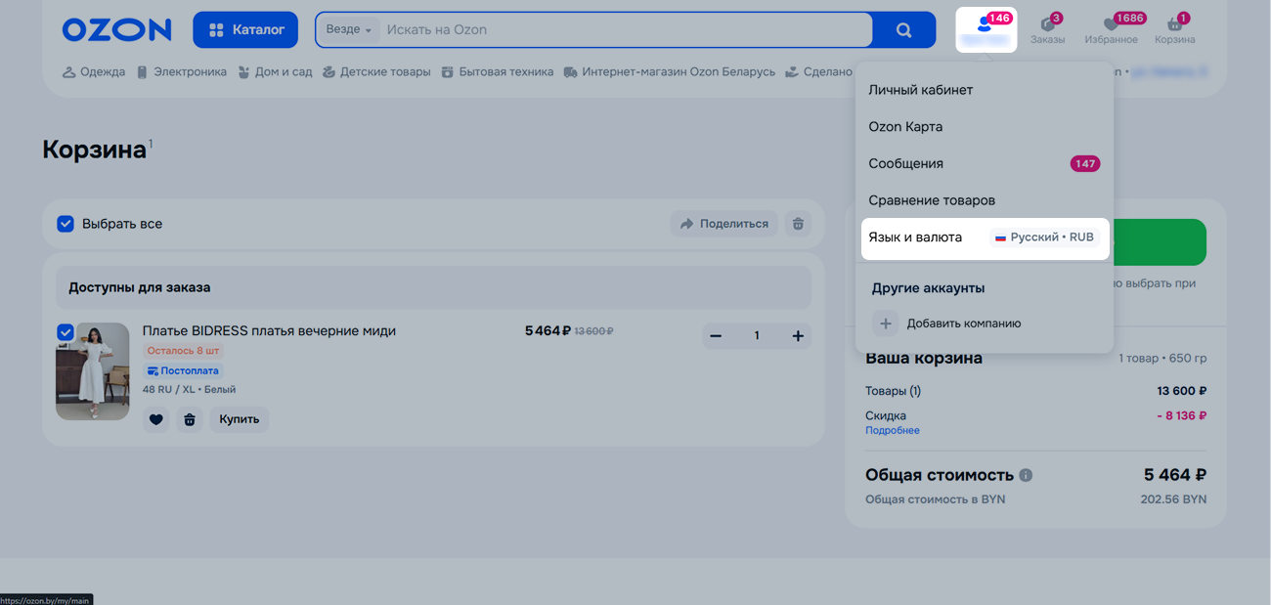1271x605 pixels.
Task: Open the profile account icon
Action: 986,29
